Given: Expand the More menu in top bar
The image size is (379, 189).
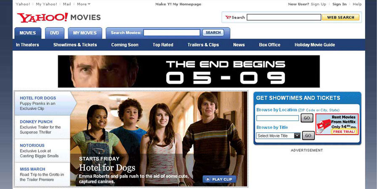Looking at the screenshot, I should coord(84,4).
